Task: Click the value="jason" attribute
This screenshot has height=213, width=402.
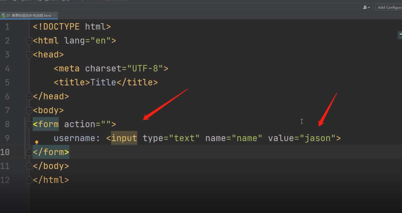Action: (x=302, y=138)
